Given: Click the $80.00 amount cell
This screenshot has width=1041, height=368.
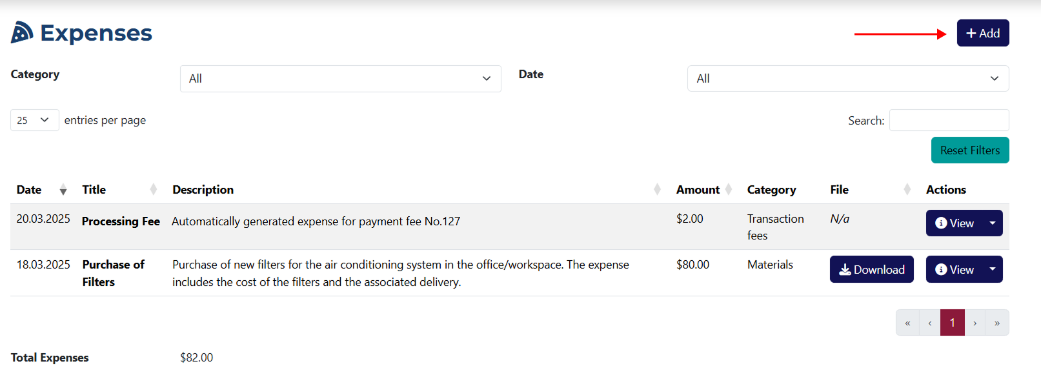Looking at the screenshot, I should coord(692,265).
